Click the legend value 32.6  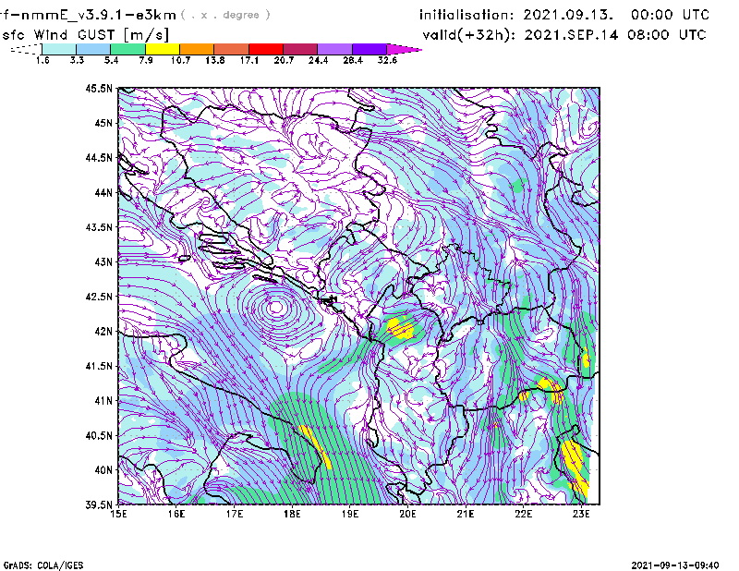pyautogui.click(x=387, y=60)
